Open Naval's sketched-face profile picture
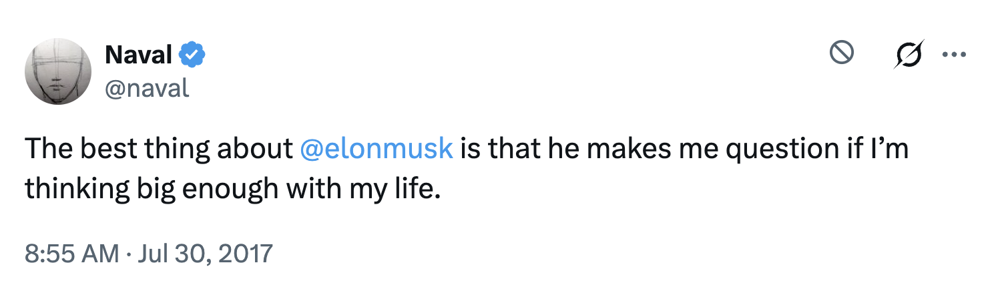 [x=58, y=71]
